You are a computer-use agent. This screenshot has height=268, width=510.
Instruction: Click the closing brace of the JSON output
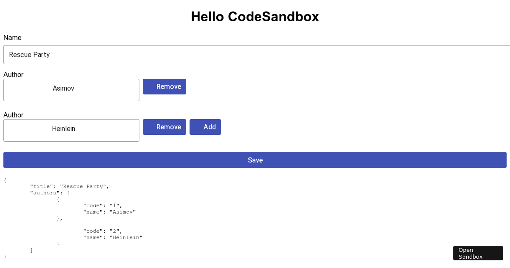point(5,257)
